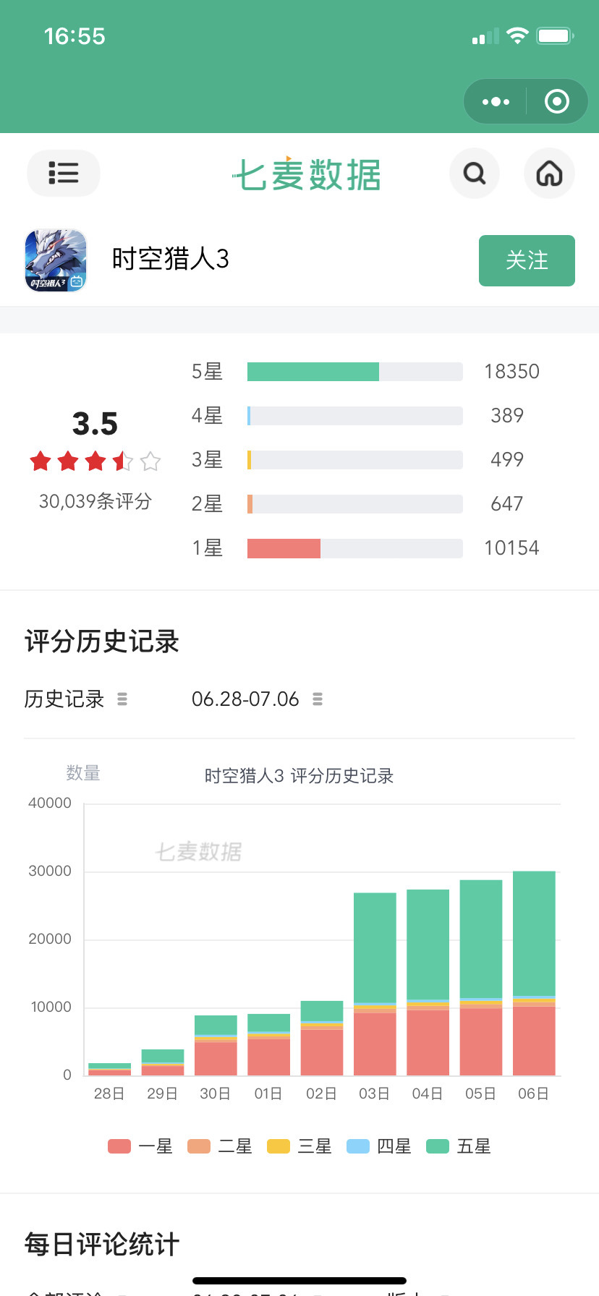Toggle 四星 series in chart legend
This screenshot has height=1296, width=599.
click(x=379, y=1146)
